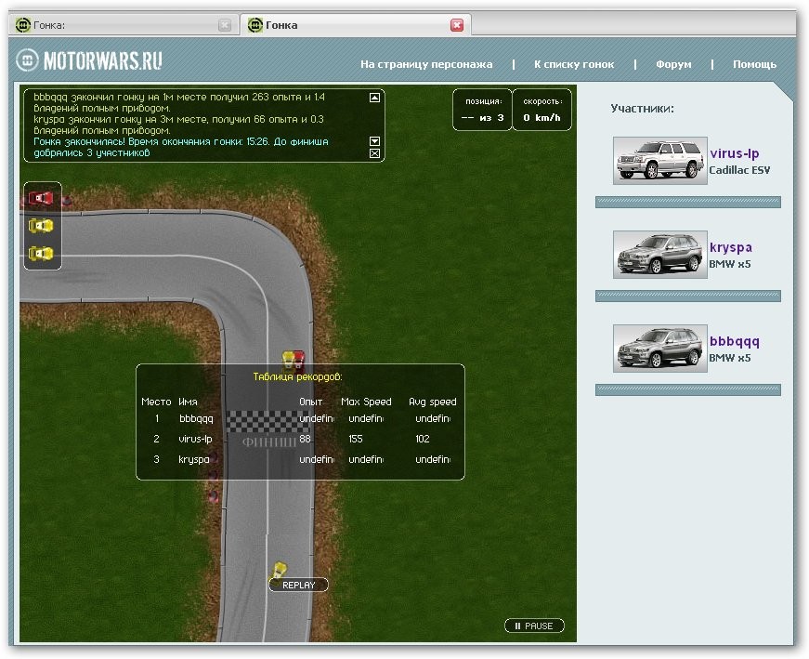Close the race log panel
This screenshot has width=809, height=659.
point(375,153)
